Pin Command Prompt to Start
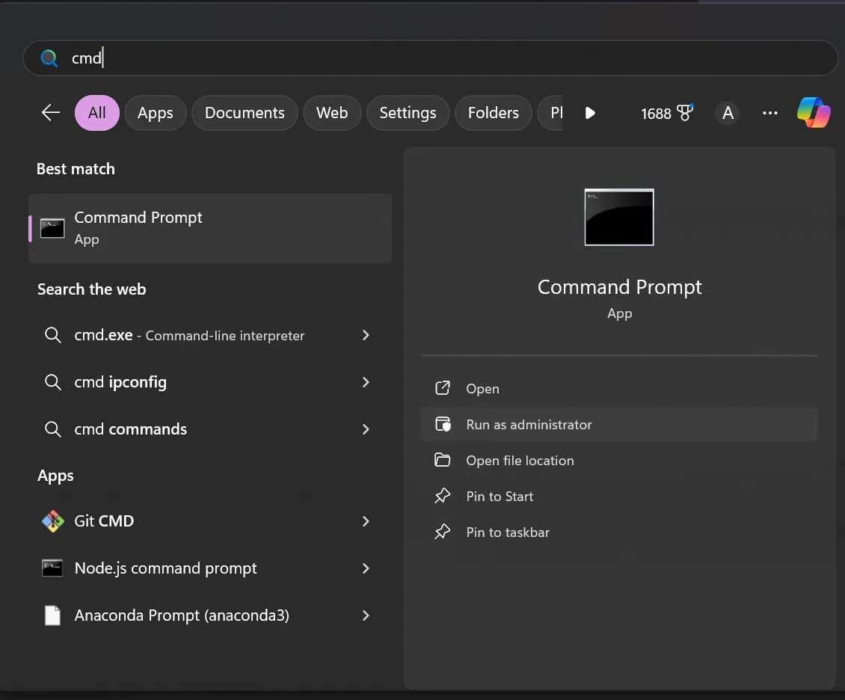 point(499,496)
